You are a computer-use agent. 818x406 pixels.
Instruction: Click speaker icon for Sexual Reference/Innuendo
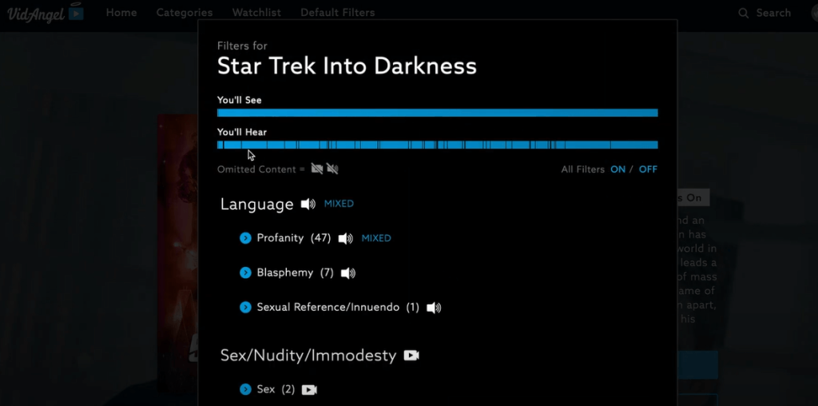[x=433, y=308]
